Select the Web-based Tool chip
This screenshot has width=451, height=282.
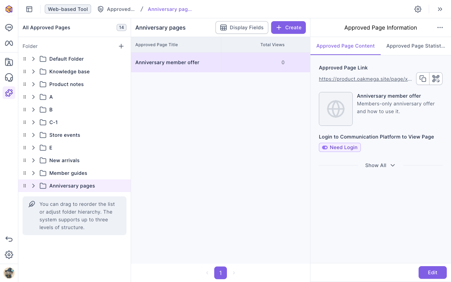(x=68, y=9)
